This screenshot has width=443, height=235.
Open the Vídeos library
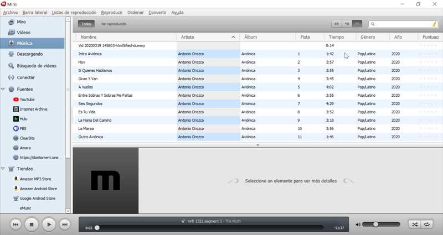tap(23, 33)
